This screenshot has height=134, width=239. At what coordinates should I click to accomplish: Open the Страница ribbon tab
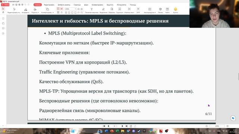coord(77,5)
